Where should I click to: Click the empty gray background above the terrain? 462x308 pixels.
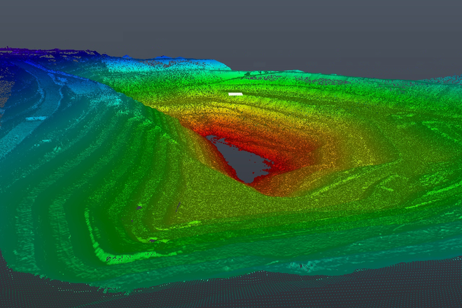pos(280,28)
